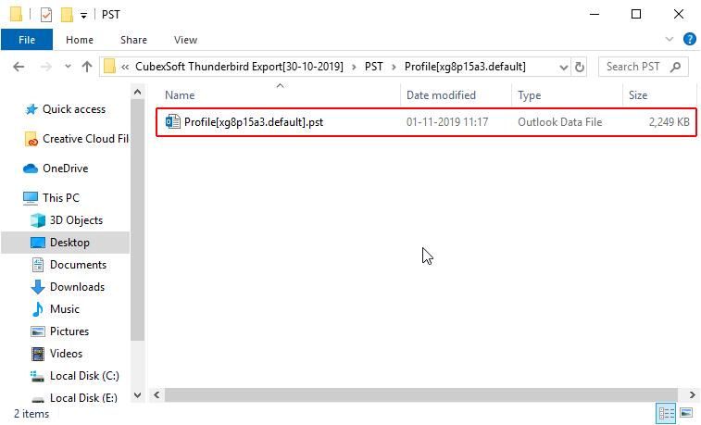Sort files by the Date modified column
Viewport: 701px width, 425px height.
click(x=441, y=95)
